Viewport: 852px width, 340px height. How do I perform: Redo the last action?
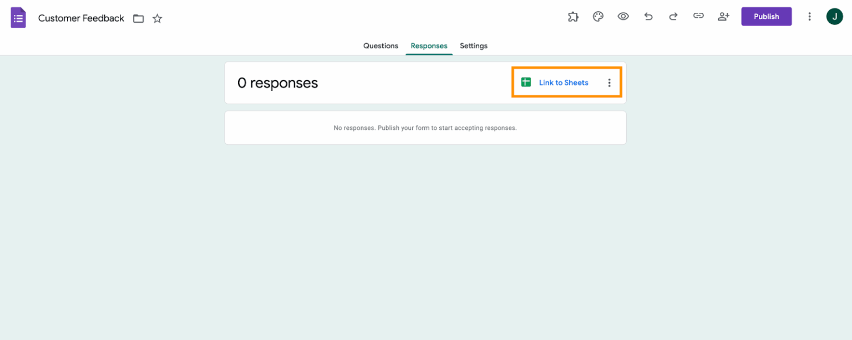point(673,17)
